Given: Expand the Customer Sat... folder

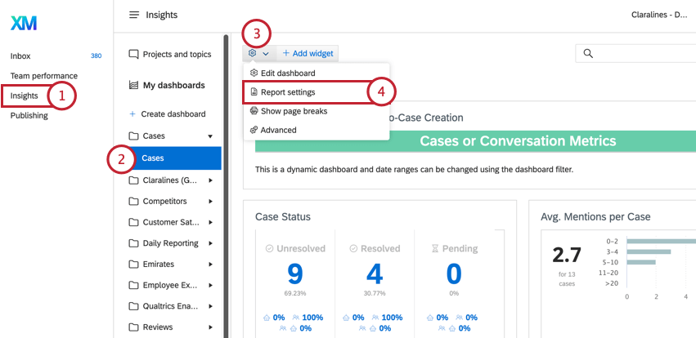Looking at the screenshot, I should click(210, 222).
